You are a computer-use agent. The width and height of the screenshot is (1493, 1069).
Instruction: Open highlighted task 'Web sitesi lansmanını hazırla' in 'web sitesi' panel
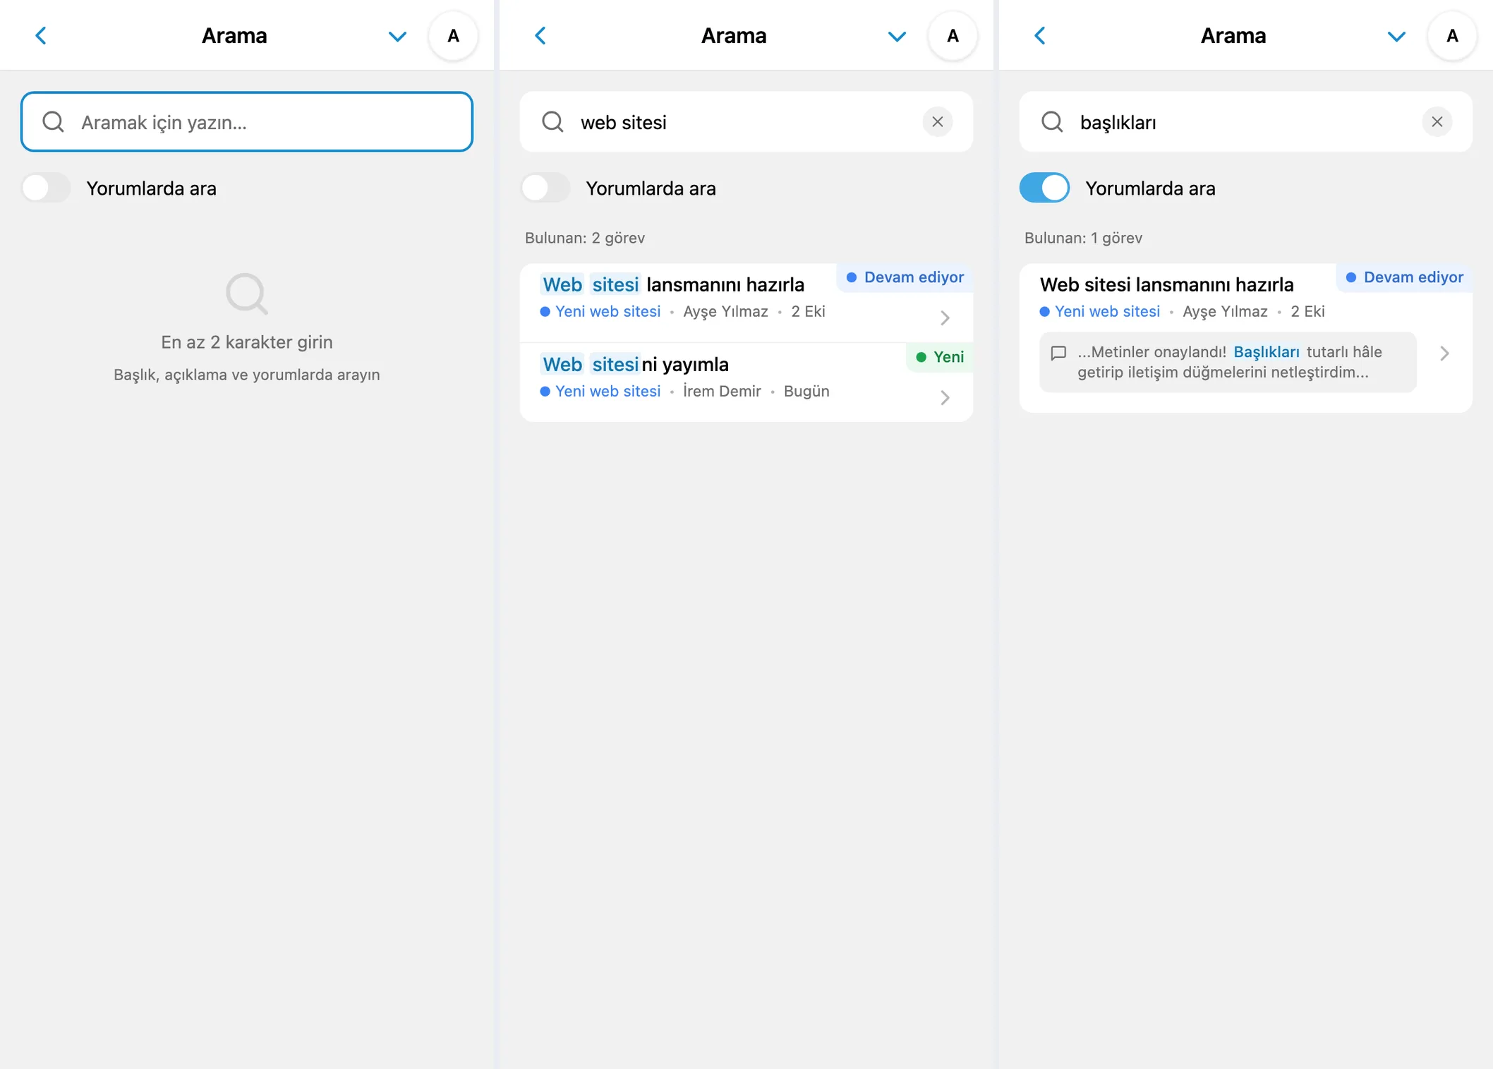pyautogui.click(x=673, y=284)
